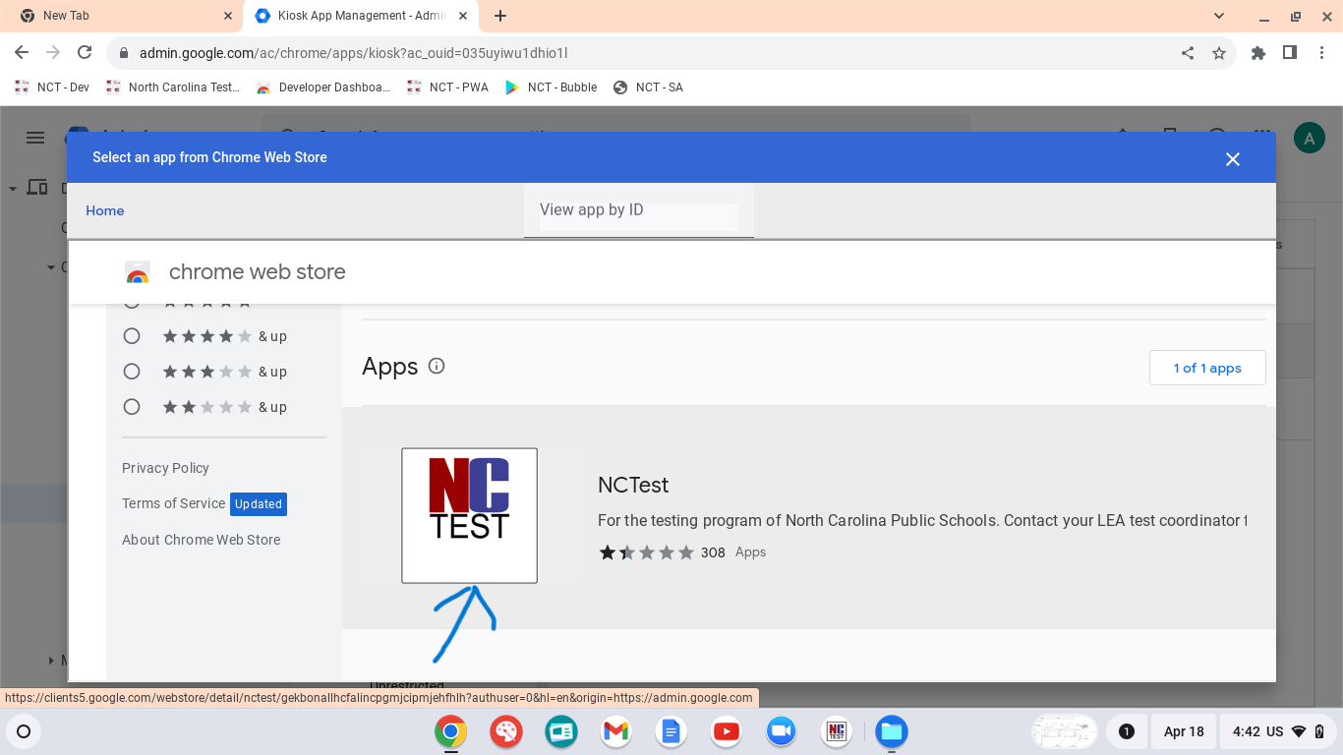Open the Chrome three-dot menu
This screenshot has height=755, width=1343.
[1321, 53]
